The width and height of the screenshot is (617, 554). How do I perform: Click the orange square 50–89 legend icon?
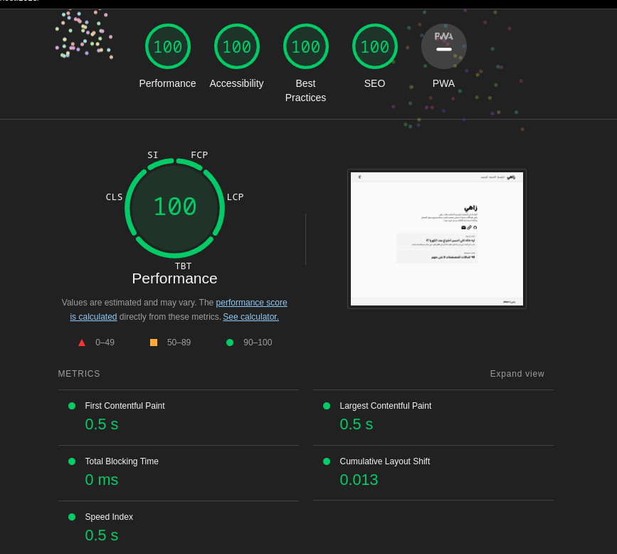154,343
